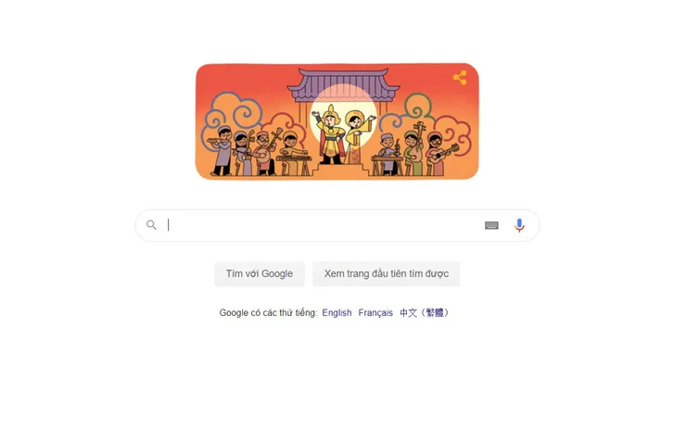Open the on-screen keyboard input tool

(x=491, y=225)
